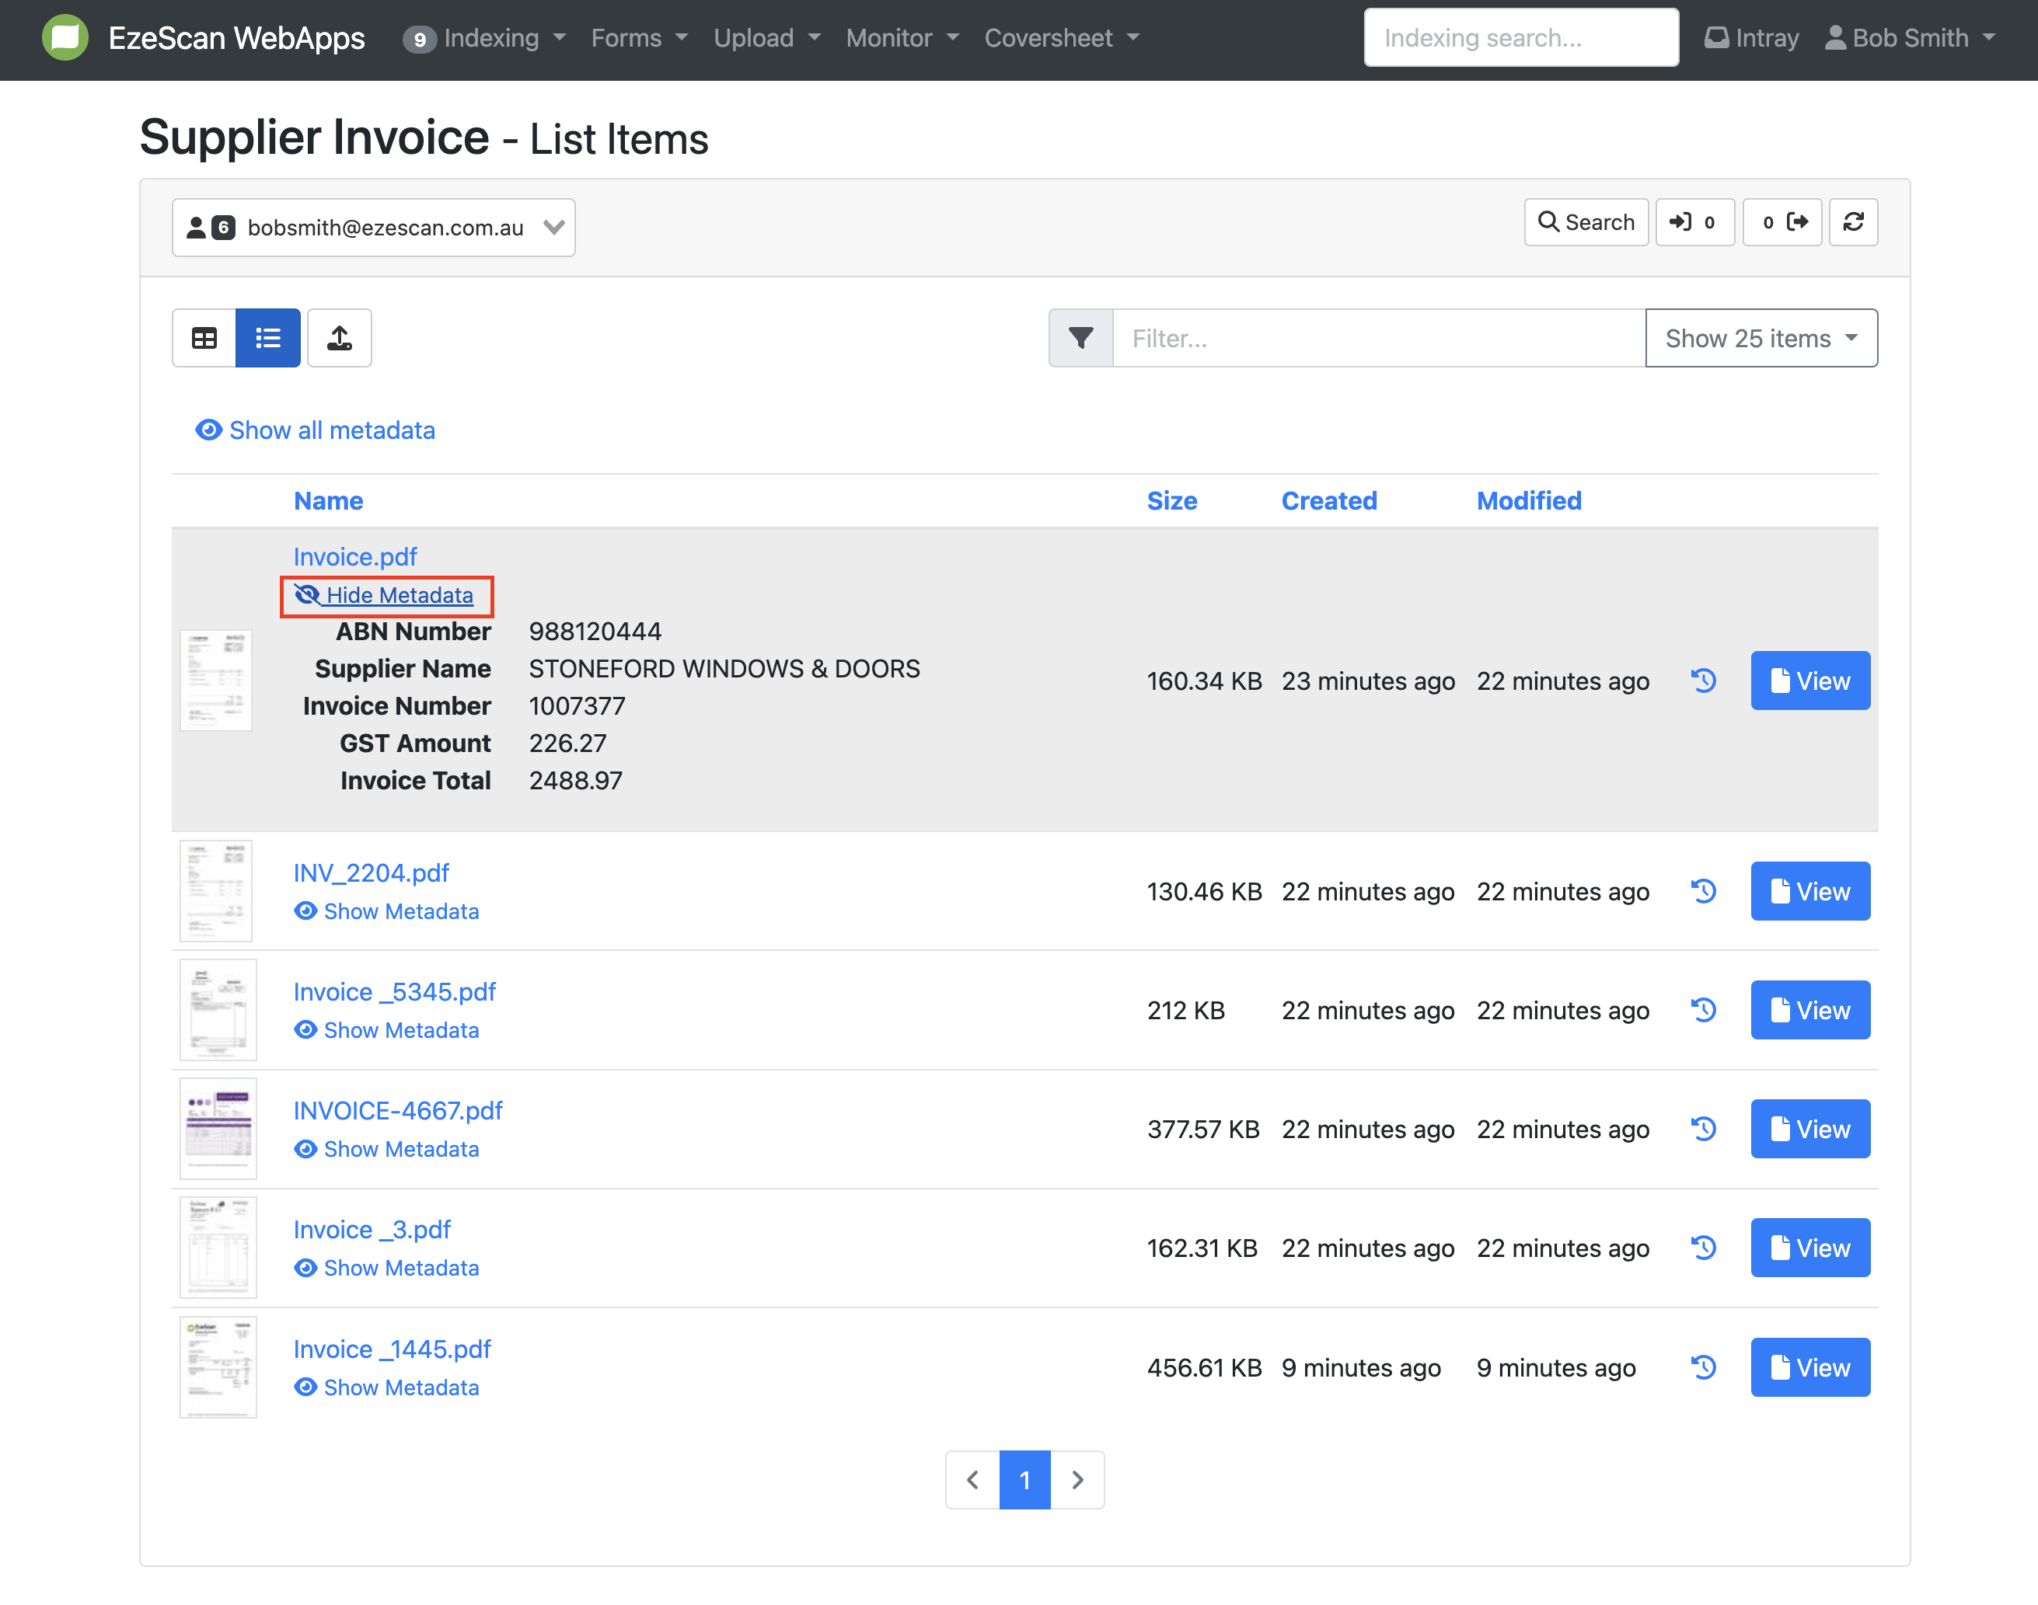
Task: View the INVOICE-4667.pdf document
Action: tap(1809, 1130)
